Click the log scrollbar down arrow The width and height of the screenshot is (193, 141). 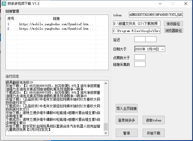click(x=106, y=133)
